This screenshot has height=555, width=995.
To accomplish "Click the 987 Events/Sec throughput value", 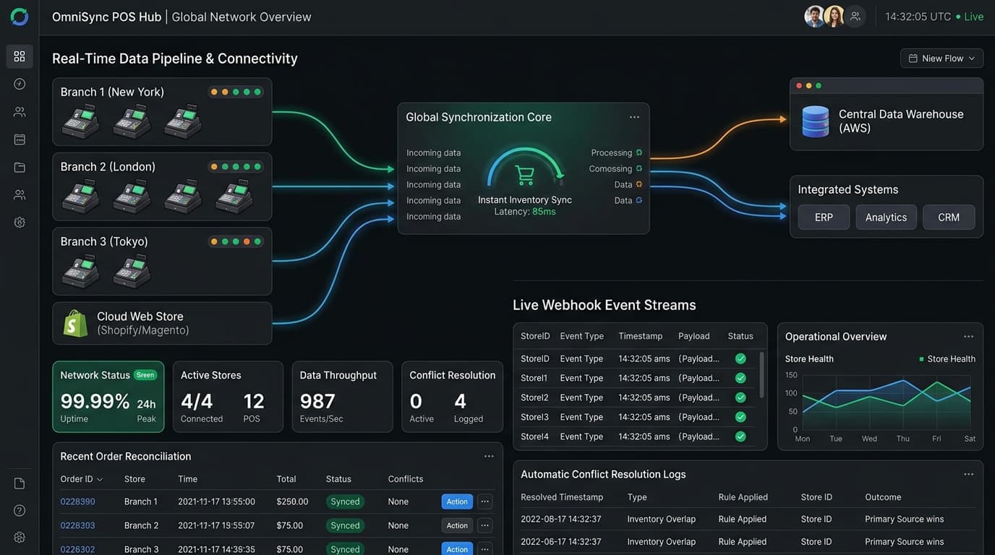I will click(x=317, y=401).
